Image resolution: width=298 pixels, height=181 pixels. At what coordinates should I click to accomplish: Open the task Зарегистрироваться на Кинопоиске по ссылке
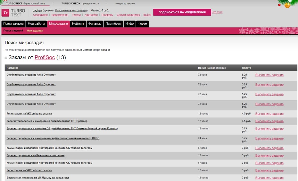coord(36,155)
